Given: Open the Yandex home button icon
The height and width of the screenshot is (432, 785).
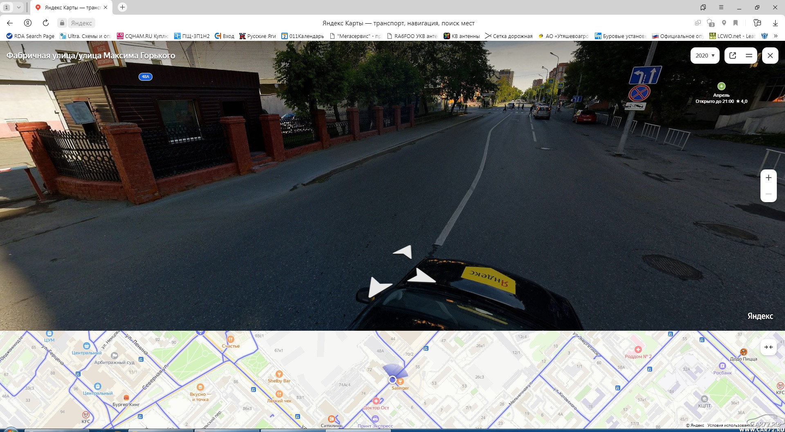Looking at the screenshot, I should [x=28, y=23].
